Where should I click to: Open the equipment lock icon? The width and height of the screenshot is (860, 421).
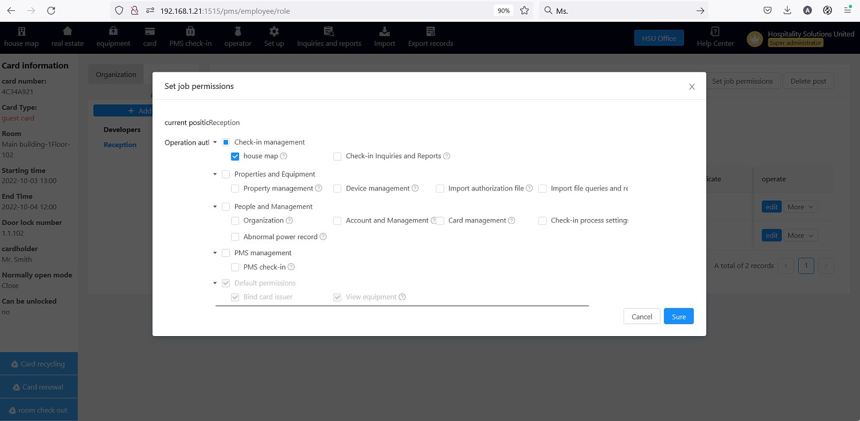pyautogui.click(x=114, y=32)
